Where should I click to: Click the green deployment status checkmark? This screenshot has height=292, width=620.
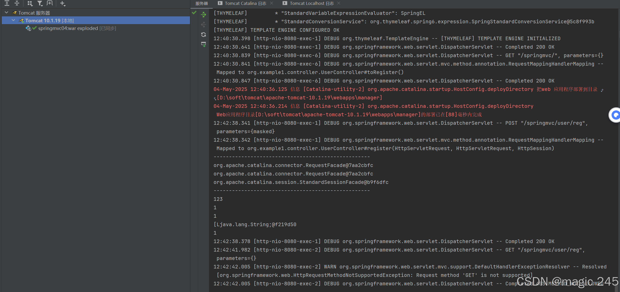[x=194, y=13]
